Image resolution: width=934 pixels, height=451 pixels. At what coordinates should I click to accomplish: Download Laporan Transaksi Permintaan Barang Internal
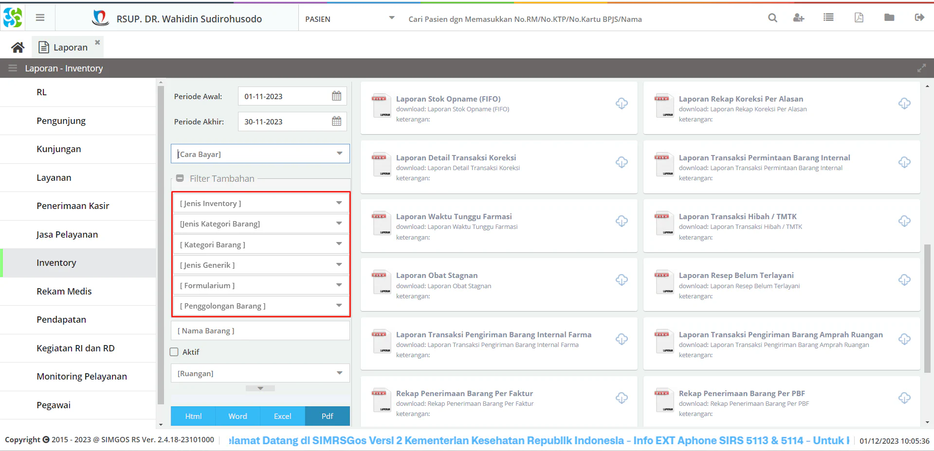click(x=904, y=162)
